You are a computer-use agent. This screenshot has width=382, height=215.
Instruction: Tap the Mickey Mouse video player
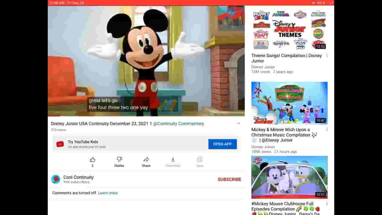point(146,61)
